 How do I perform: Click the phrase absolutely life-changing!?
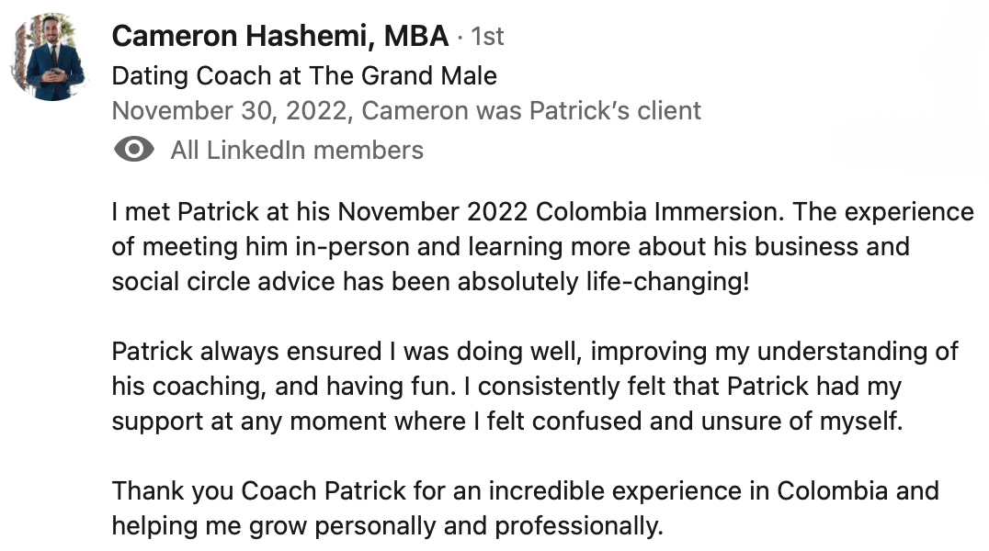click(x=603, y=282)
